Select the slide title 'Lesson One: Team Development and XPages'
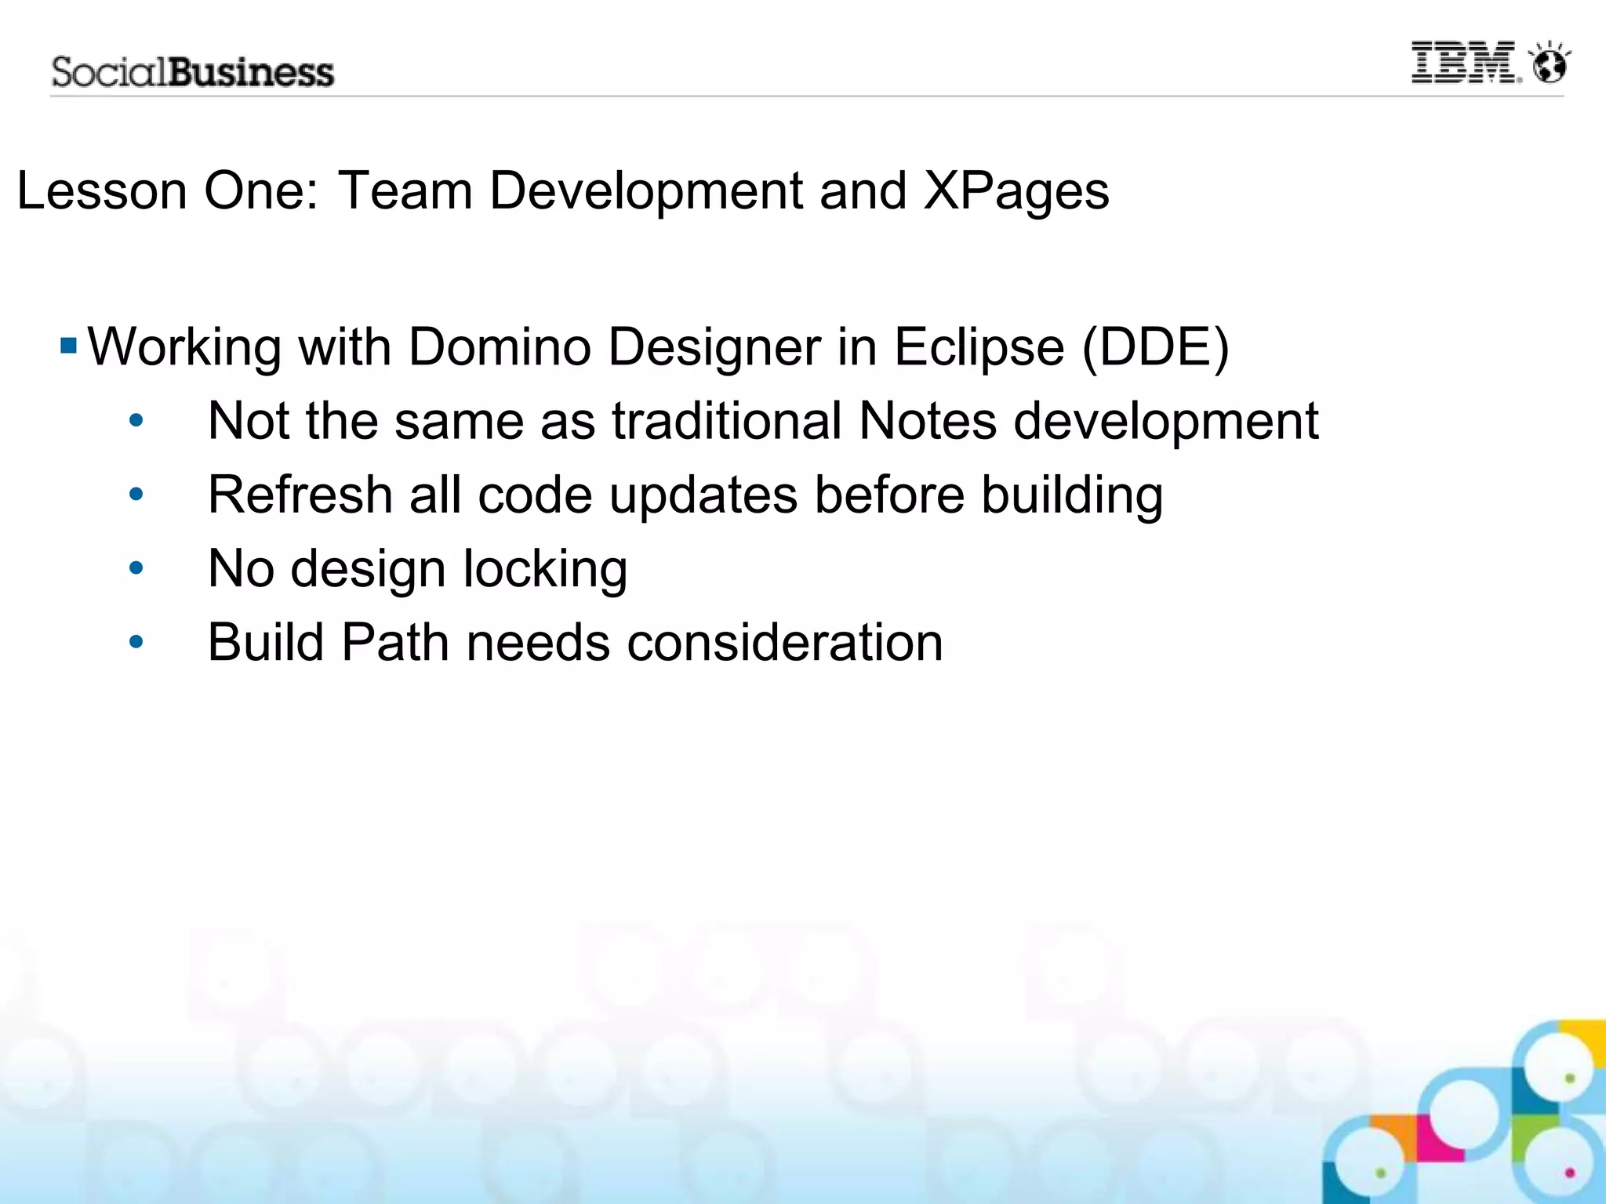This screenshot has height=1204, width=1606. coord(563,191)
